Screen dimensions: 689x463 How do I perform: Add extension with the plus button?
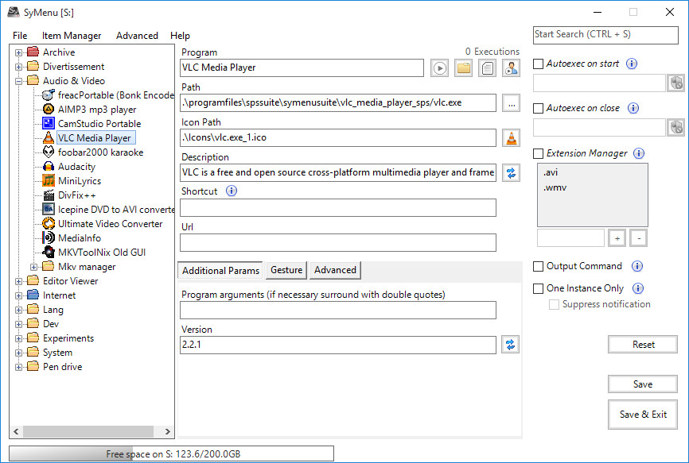coord(617,238)
